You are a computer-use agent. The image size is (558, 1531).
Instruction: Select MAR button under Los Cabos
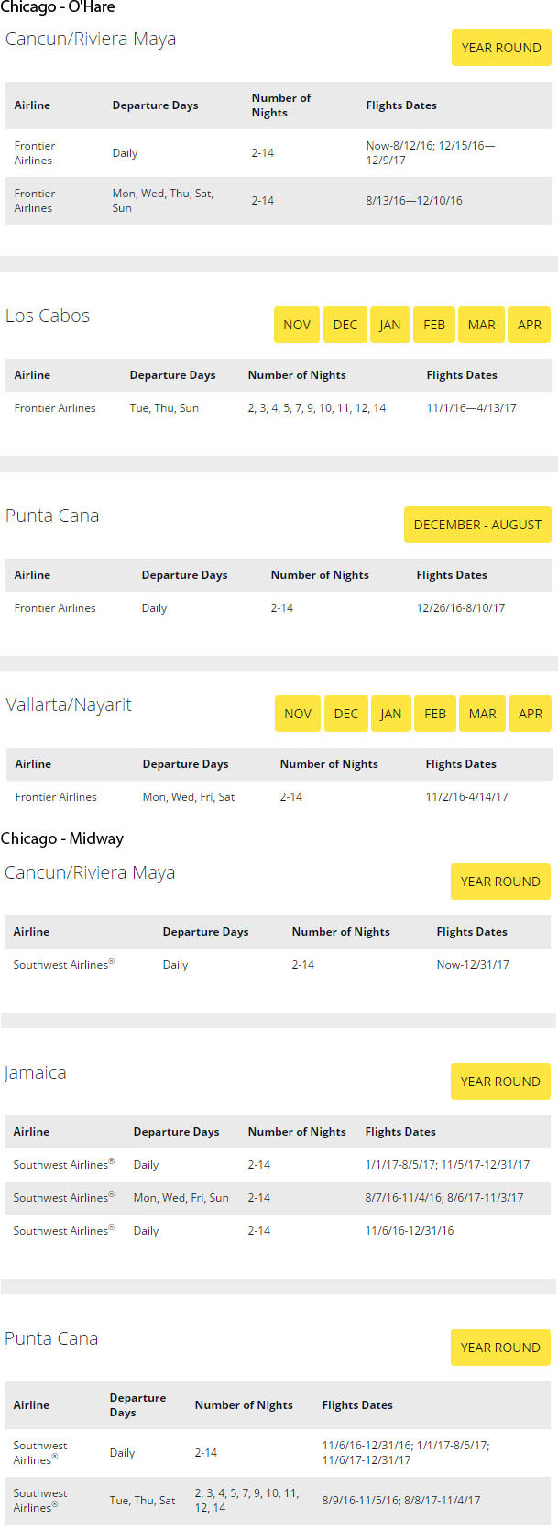(x=481, y=325)
